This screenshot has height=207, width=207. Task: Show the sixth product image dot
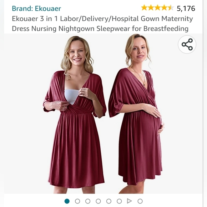[x=119, y=201]
